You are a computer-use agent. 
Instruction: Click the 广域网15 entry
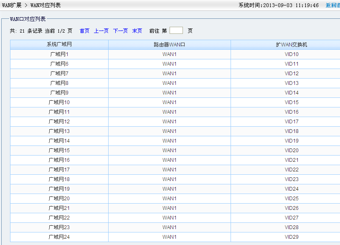[x=59, y=151]
